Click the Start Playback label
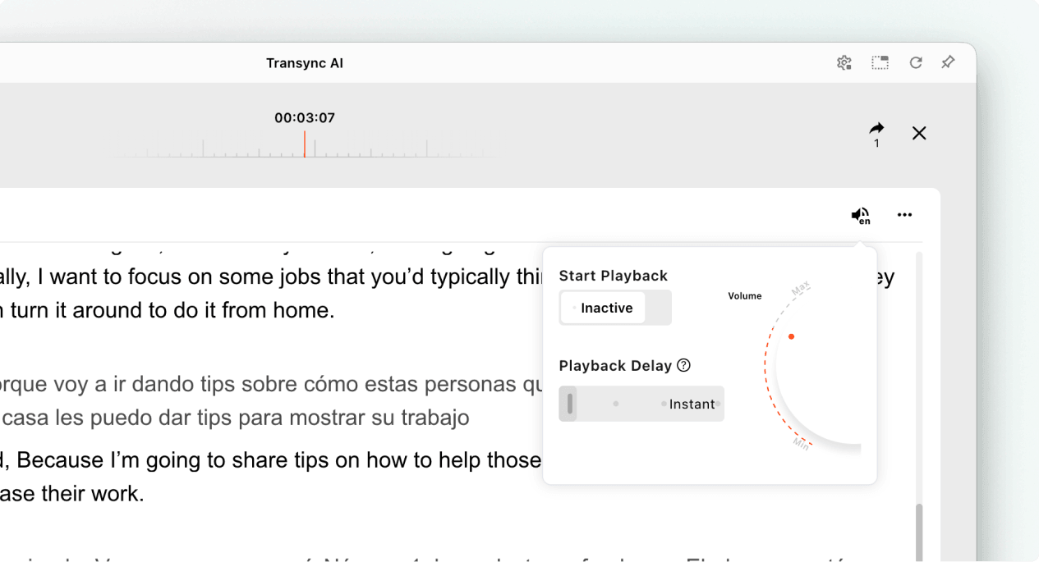 (614, 276)
